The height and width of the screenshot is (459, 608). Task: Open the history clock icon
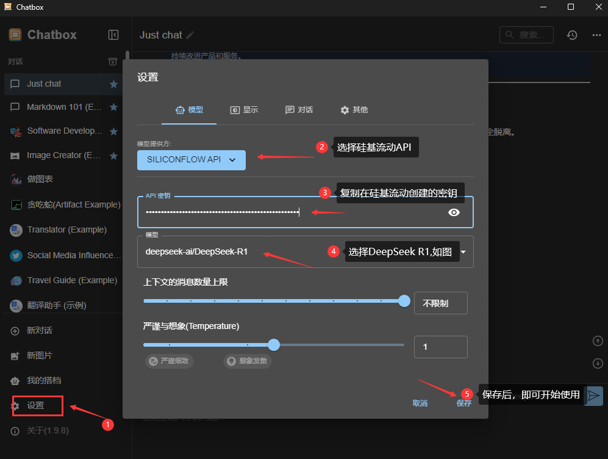[572, 35]
